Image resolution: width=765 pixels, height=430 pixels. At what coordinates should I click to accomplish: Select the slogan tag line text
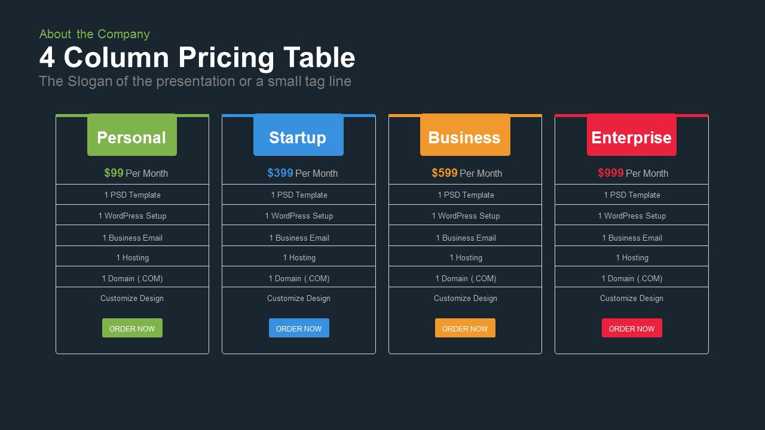click(195, 81)
